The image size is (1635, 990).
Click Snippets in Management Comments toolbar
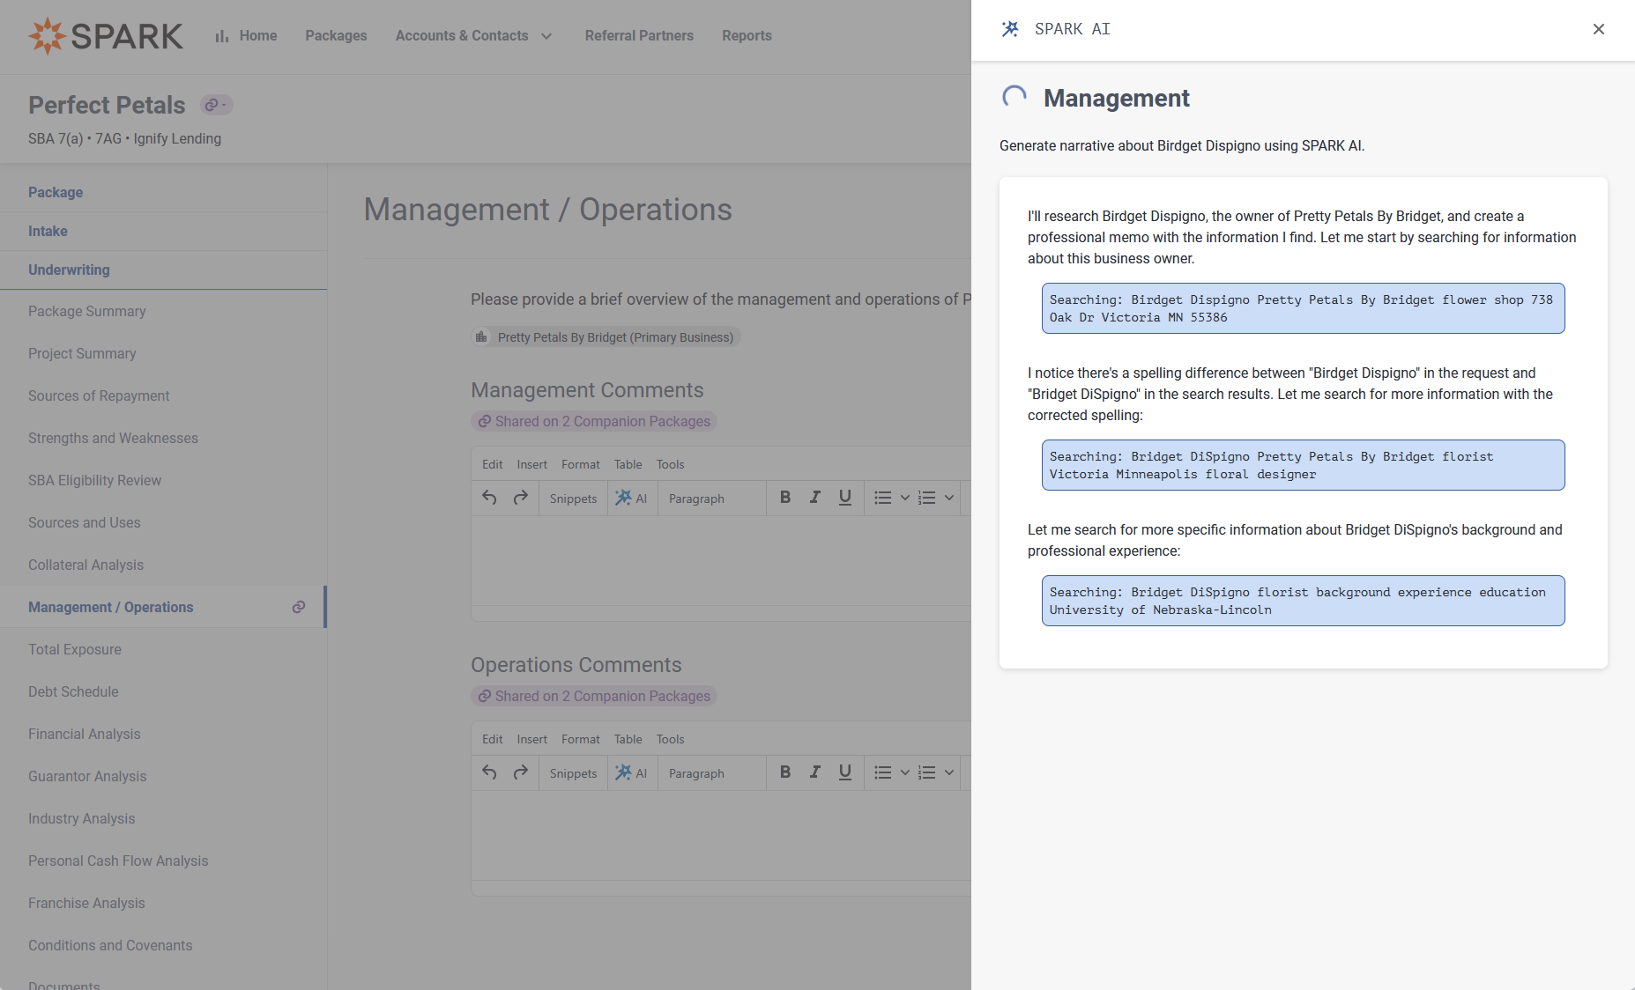(573, 499)
